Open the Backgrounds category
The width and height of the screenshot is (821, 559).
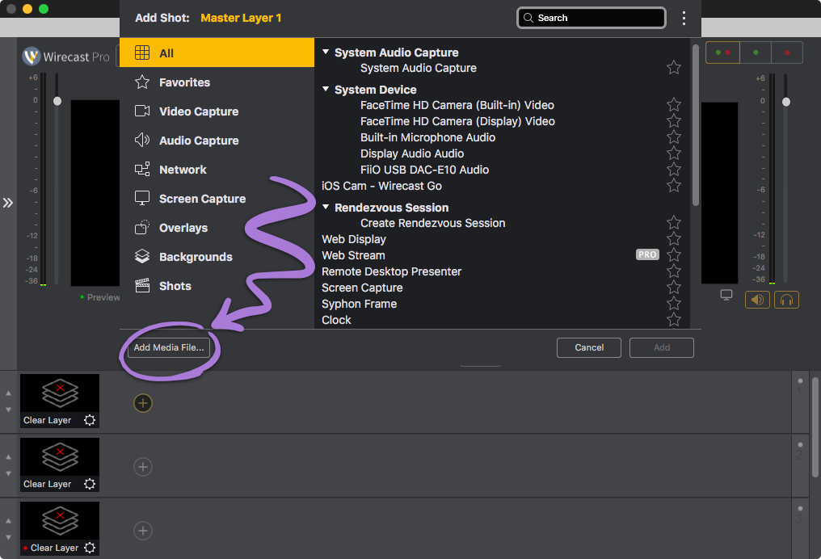[217, 257]
